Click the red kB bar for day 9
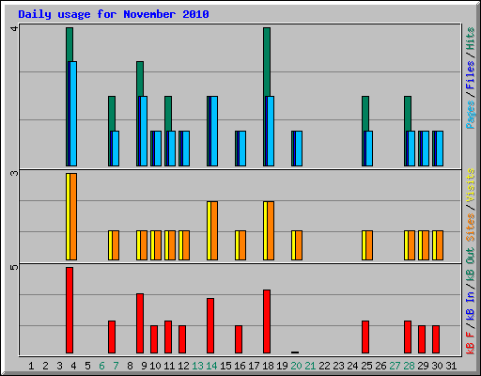This screenshot has width=481, height=376. [140, 323]
